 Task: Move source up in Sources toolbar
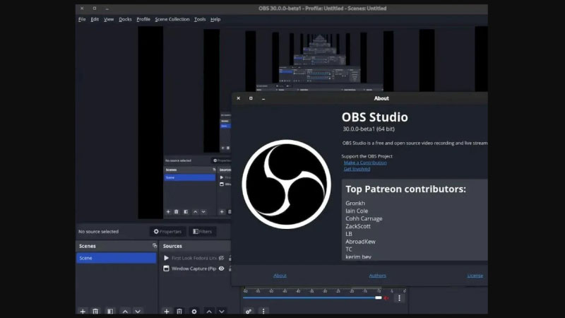pos(209,311)
